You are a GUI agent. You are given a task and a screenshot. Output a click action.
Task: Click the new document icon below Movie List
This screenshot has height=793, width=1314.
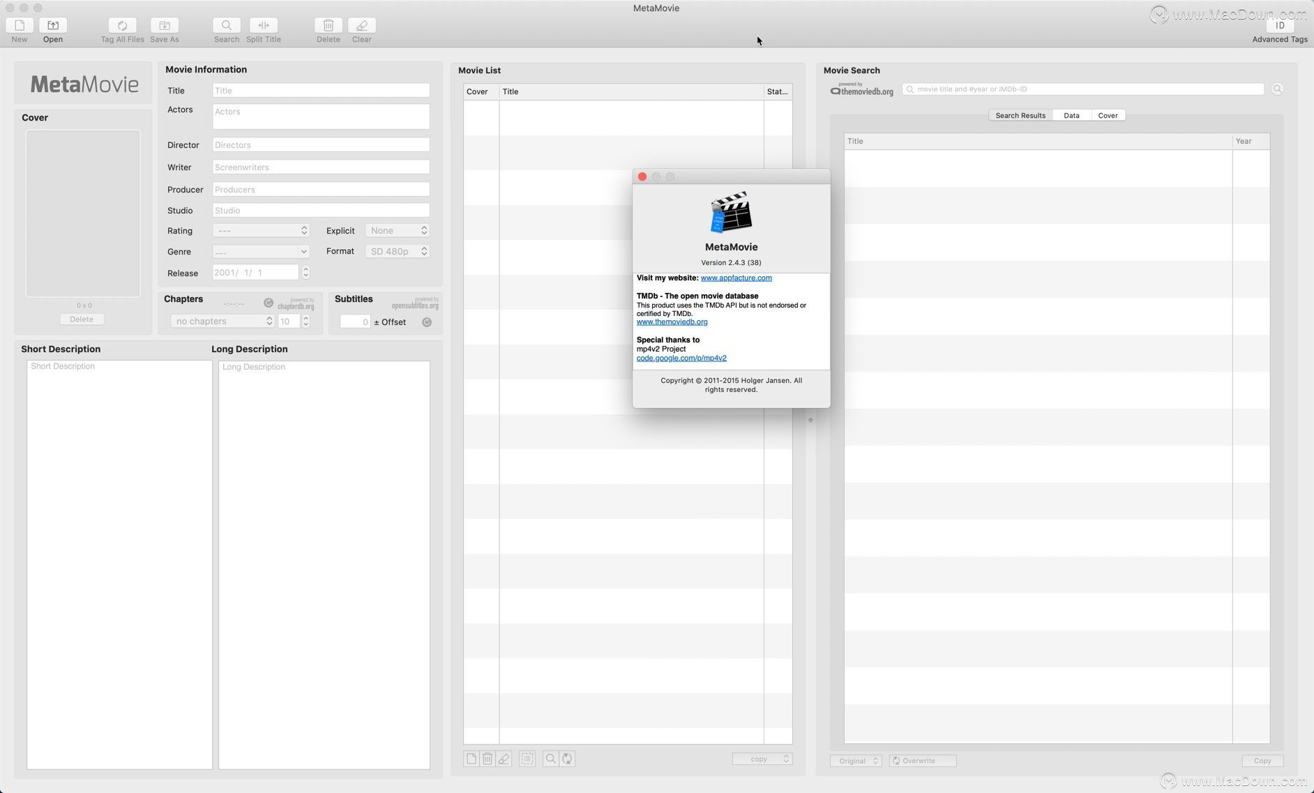coord(471,759)
